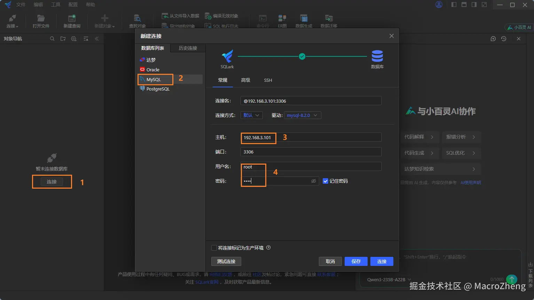Click the search icon in 对象导航 panel
534x300 pixels.
click(52, 39)
